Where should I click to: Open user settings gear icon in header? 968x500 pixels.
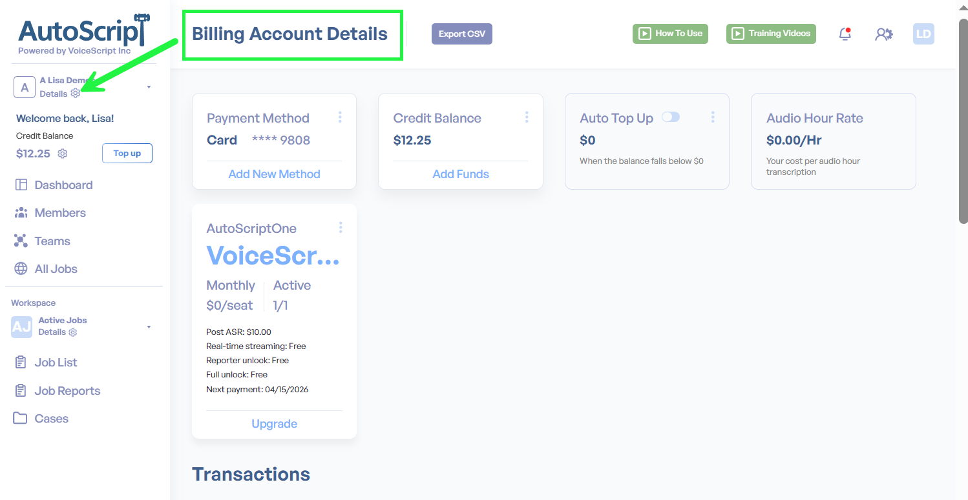pyautogui.click(x=883, y=34)
